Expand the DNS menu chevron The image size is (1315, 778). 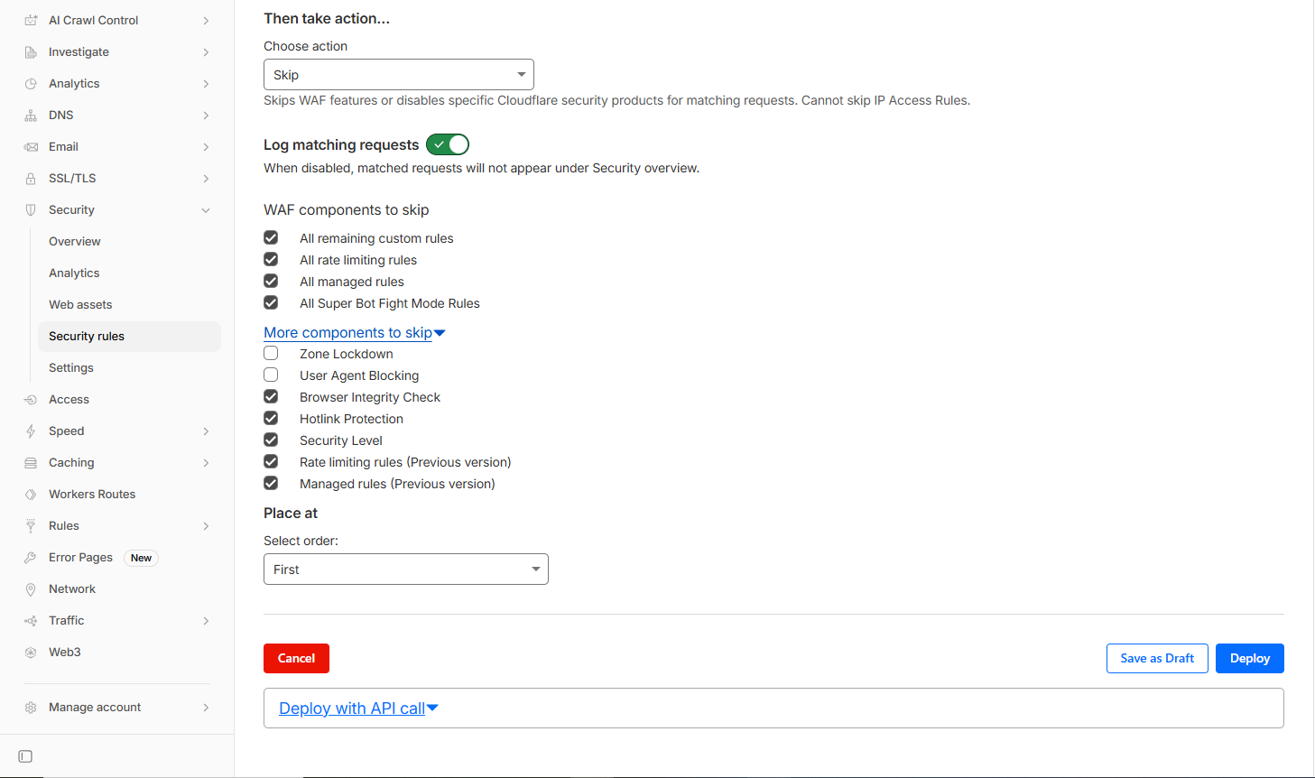(206, 115)
